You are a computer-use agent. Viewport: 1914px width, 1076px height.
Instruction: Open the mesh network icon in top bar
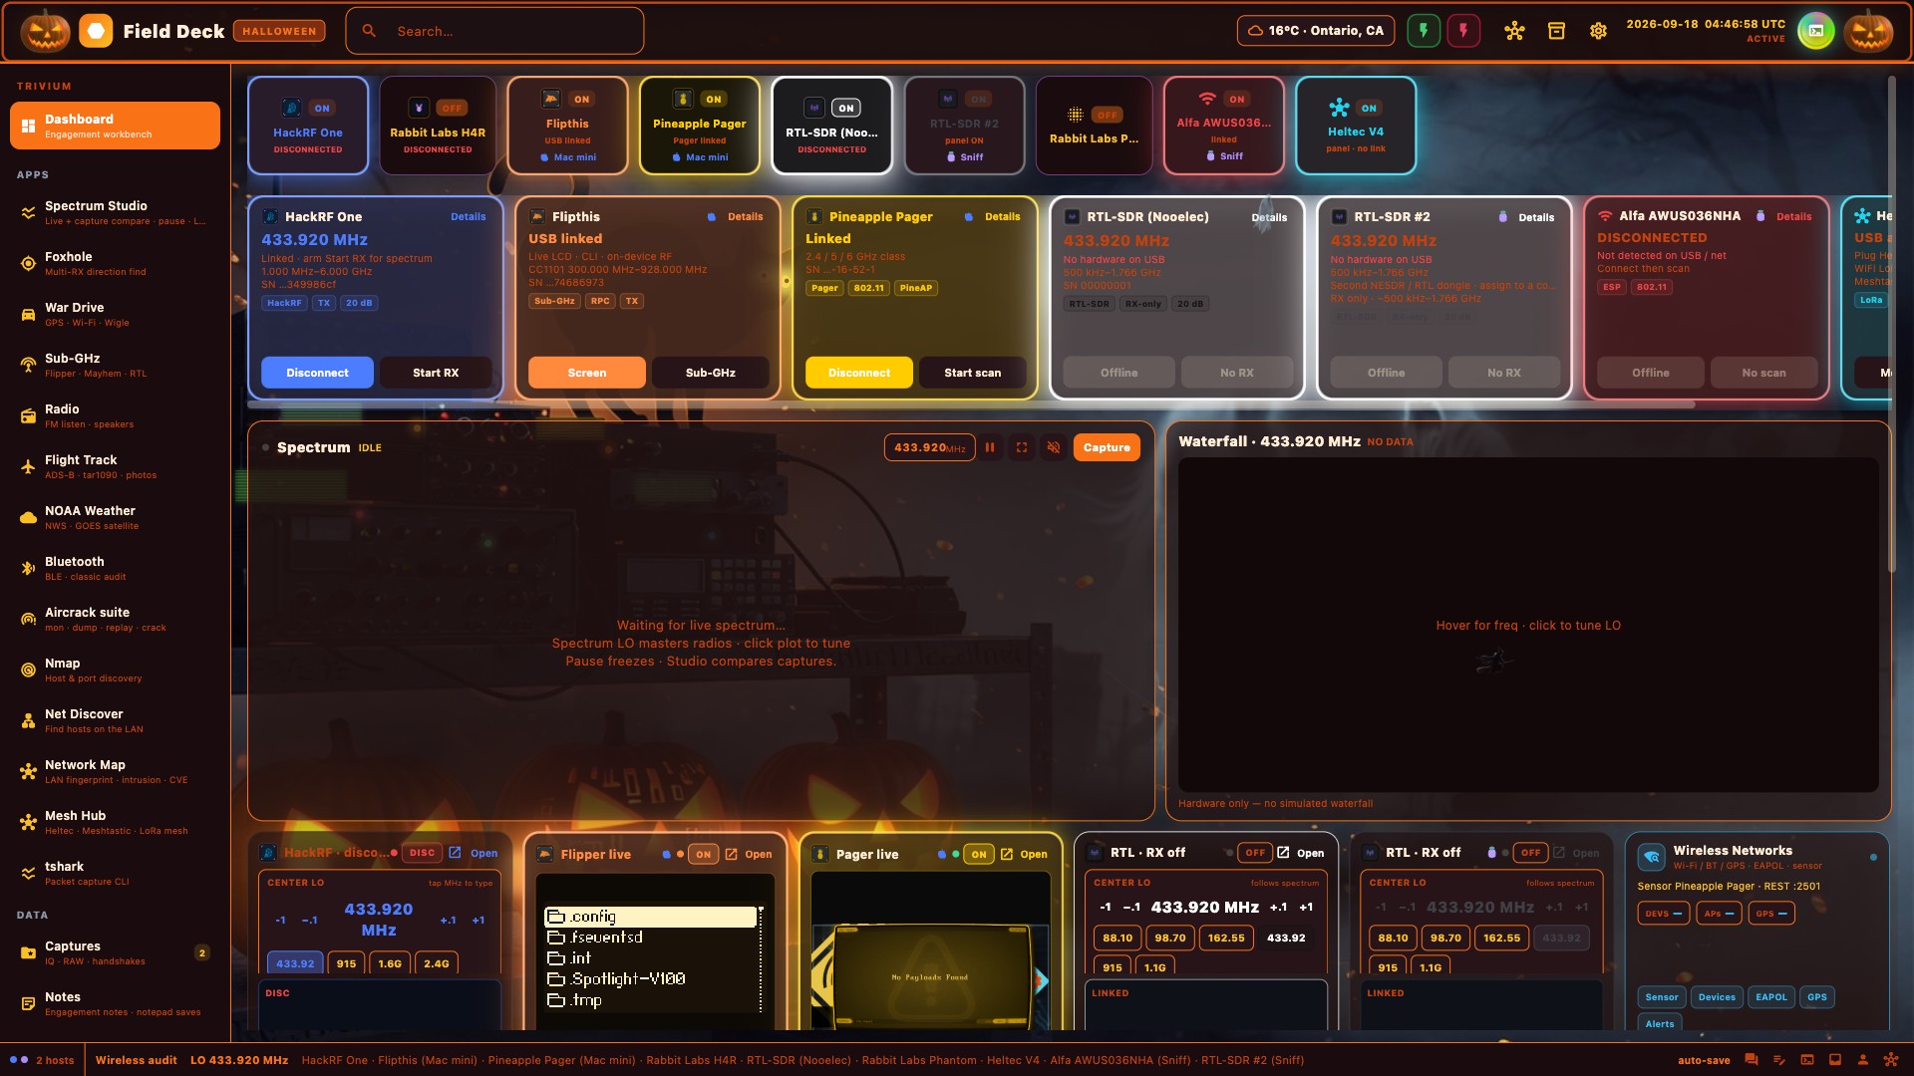[x=1514, y=31]
